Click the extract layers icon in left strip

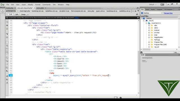coord(3,12)
